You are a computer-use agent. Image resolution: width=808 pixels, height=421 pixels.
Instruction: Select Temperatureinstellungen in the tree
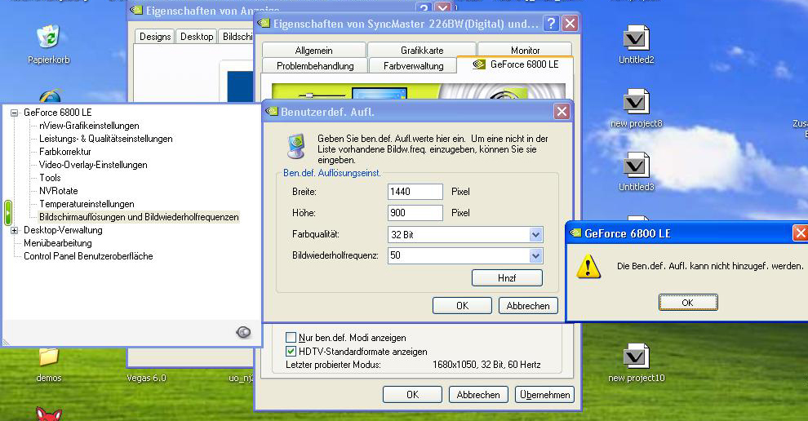click(87, 204)
